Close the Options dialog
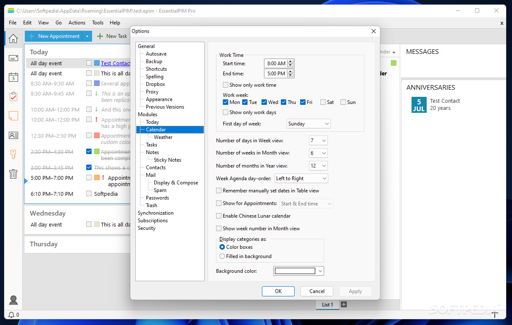The image size is (512, 325). [374, 31]
